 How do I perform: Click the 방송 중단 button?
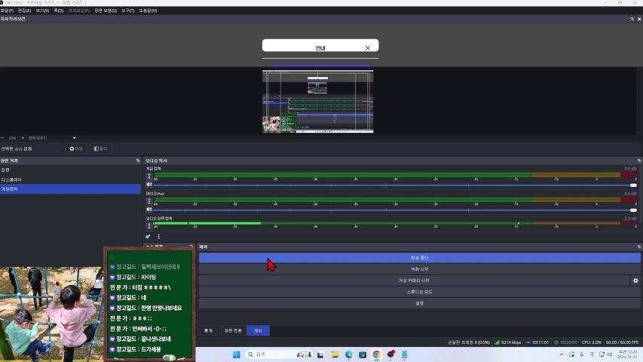pyautogui.click(x=419, y=258)
